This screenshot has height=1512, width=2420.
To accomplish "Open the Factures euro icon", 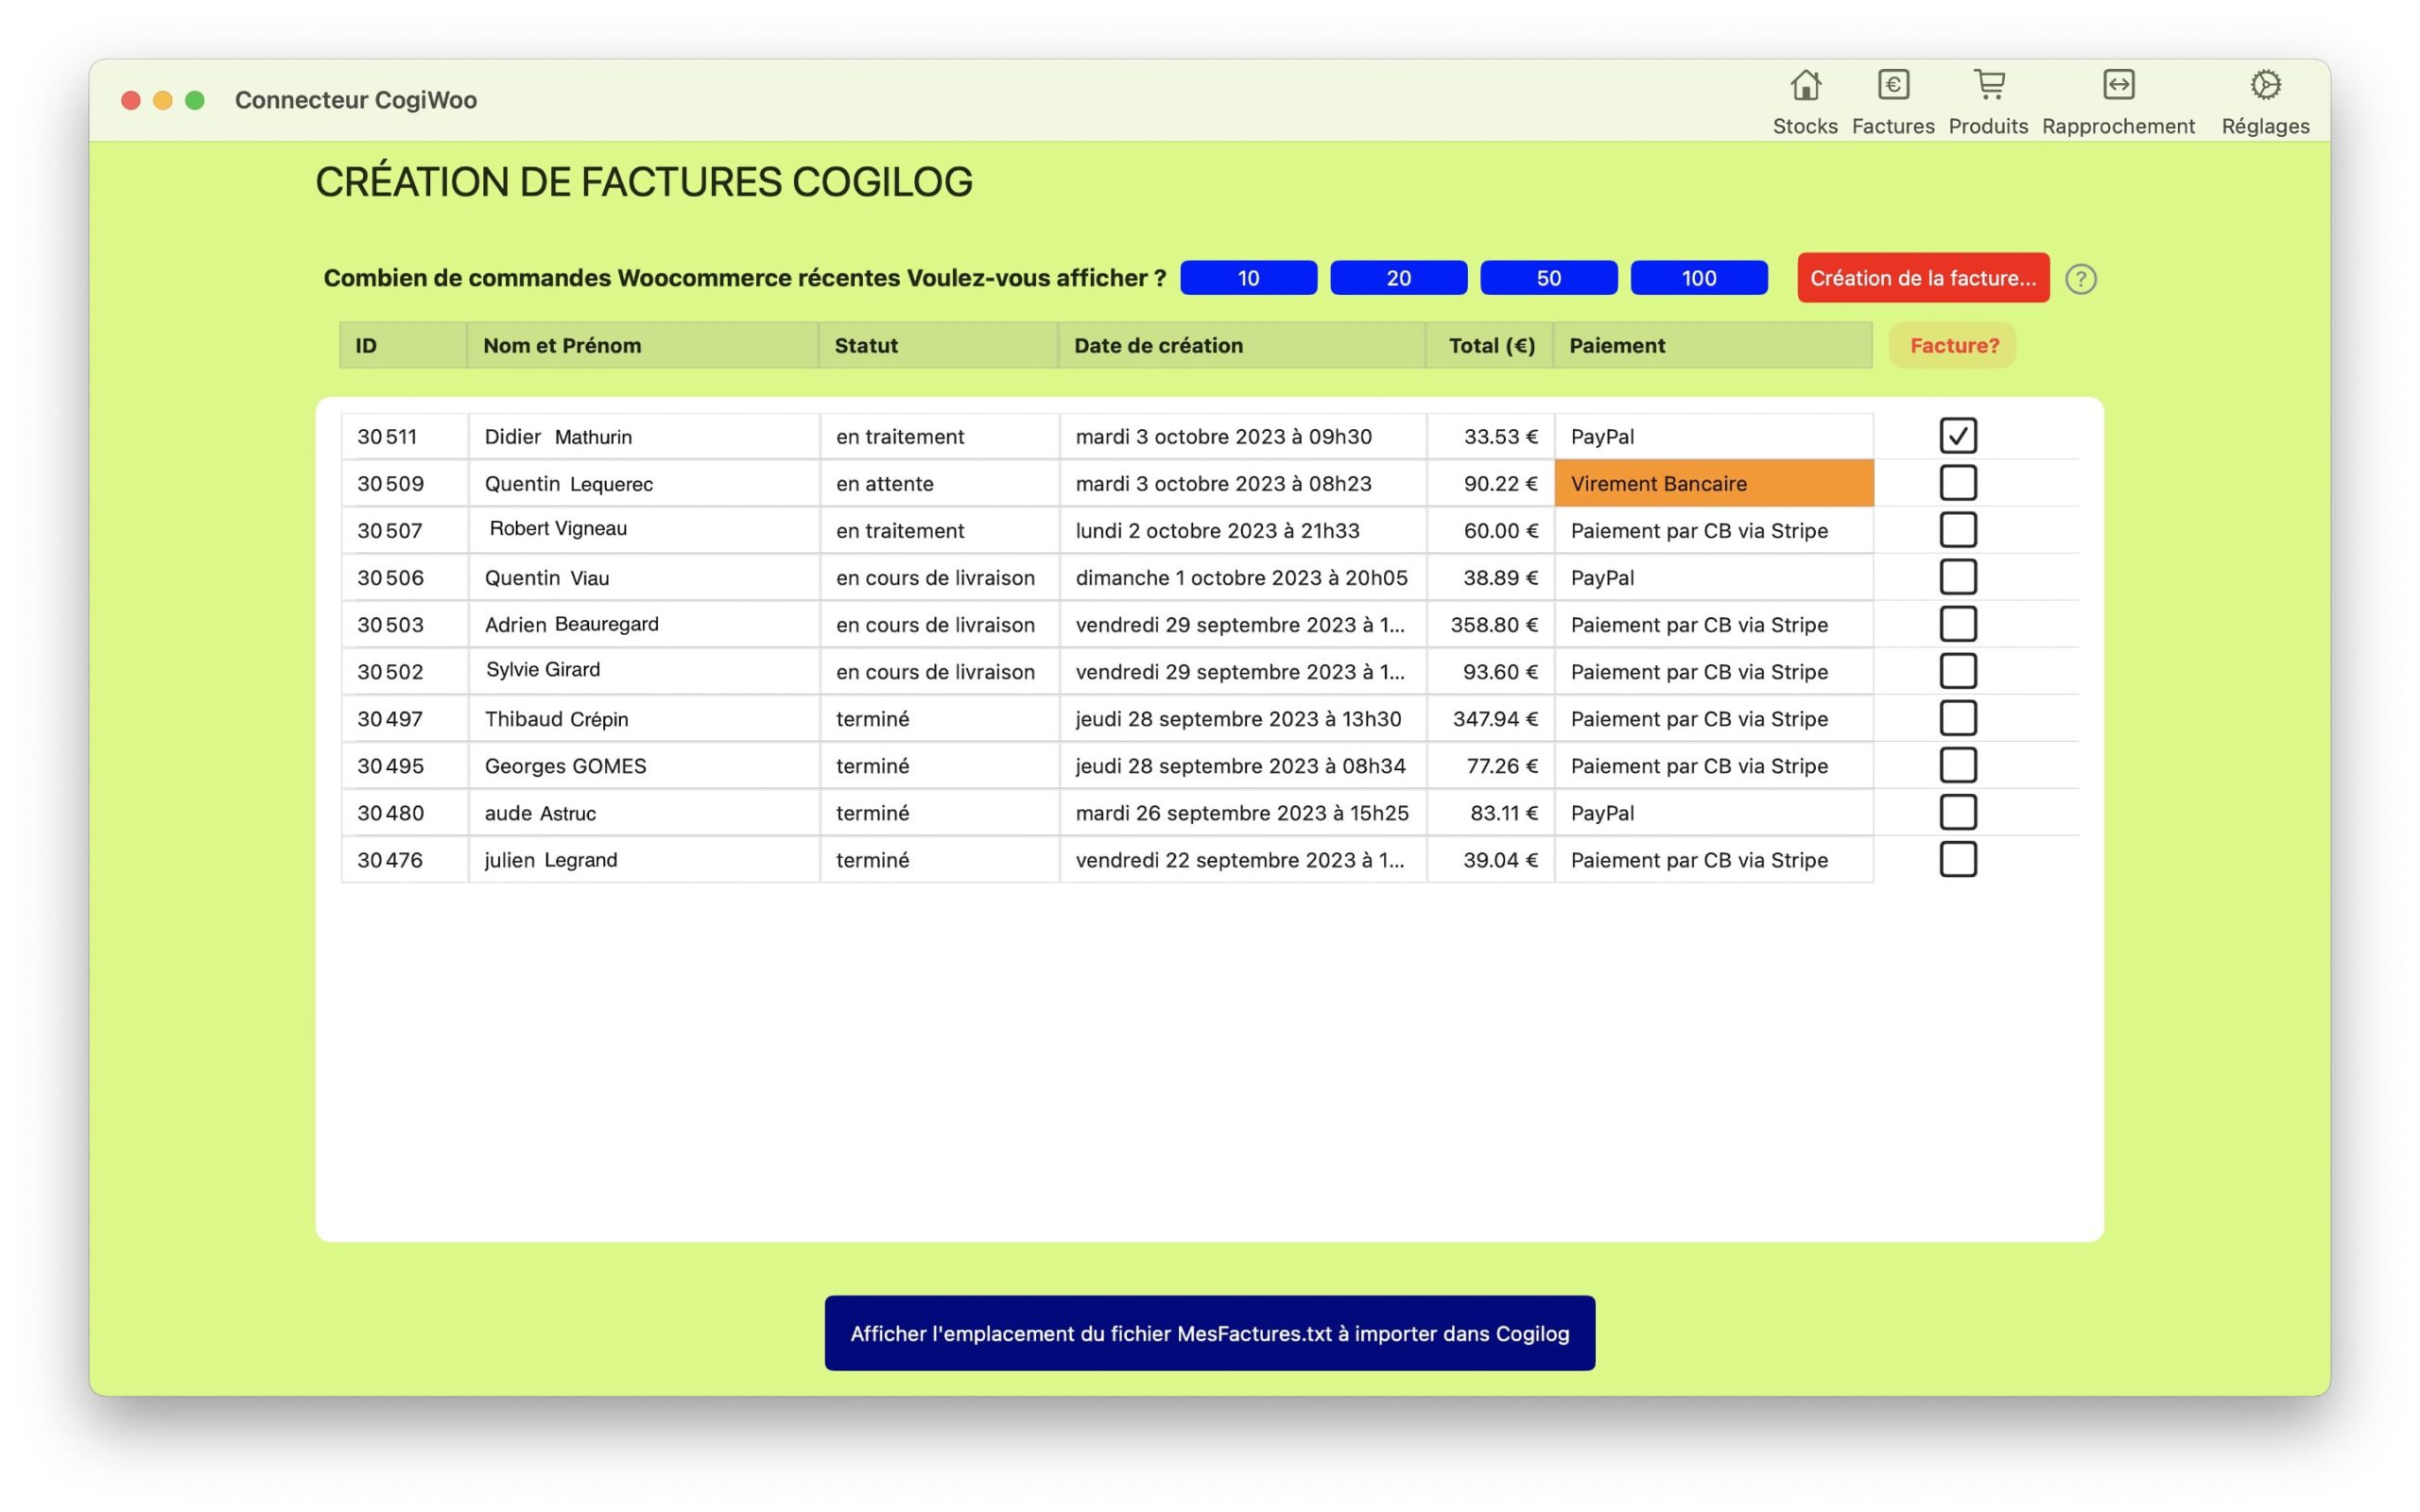I will tap(1893, 86).
